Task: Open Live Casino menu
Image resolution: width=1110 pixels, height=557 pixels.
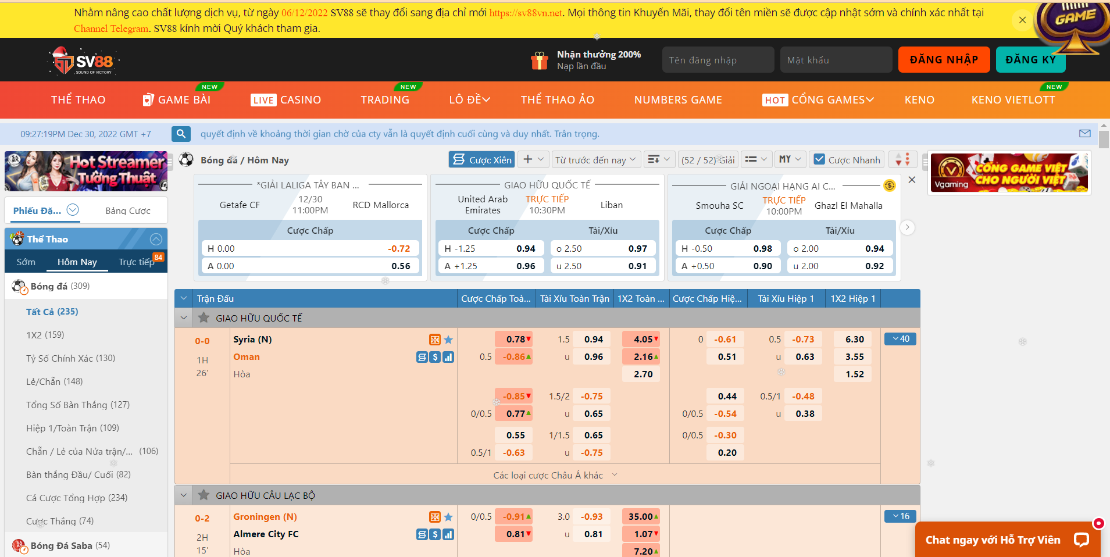Action: (x=285, y=99)
